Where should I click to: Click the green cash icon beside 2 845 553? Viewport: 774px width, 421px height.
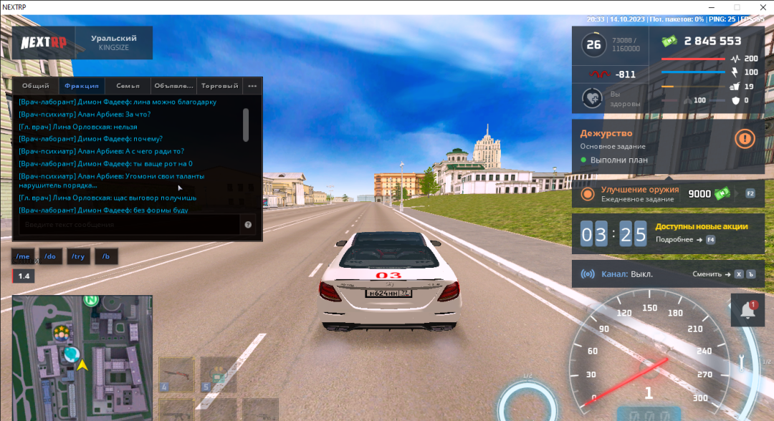point(669,42)
